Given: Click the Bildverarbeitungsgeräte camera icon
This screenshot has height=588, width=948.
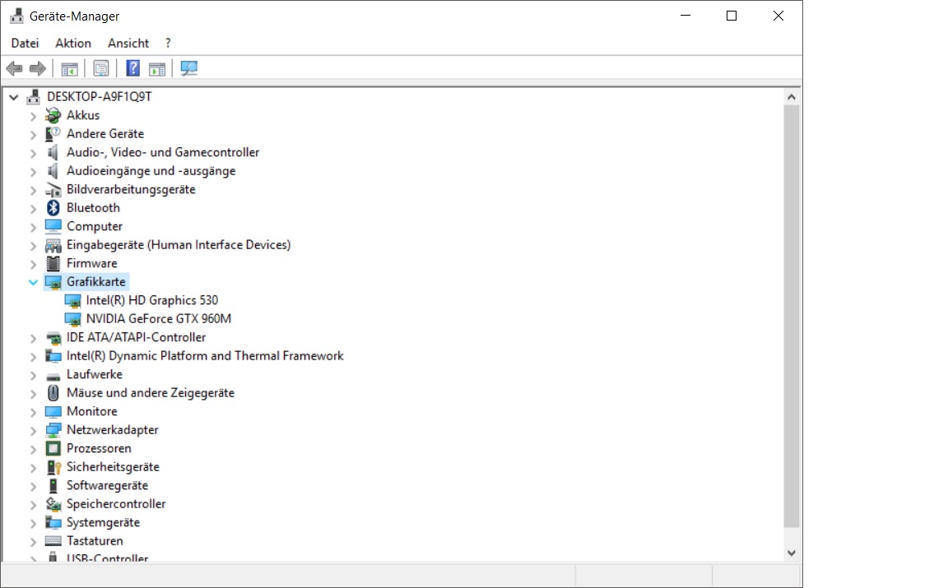Looking at the screenshot, I should [x=53, y=190].
